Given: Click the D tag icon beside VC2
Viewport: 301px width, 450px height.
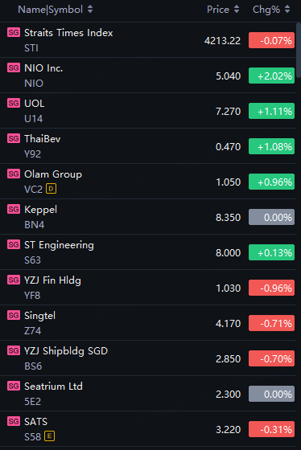Looking at the screenshot, I should [51, 189].
